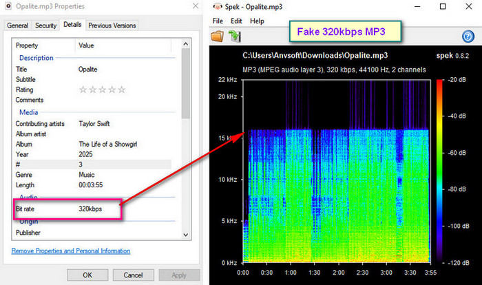Click the empty Subtitle row
This screenshot has height=285, width=482.
point(92,79)
